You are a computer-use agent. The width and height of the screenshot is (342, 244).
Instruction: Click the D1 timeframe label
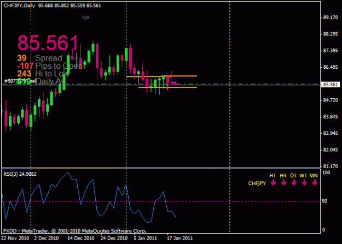[293, 176]
